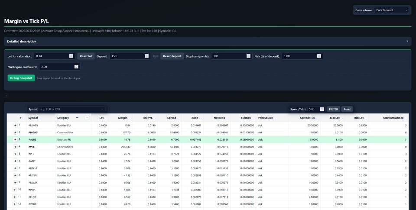Click the Ratio value 0.007463
Screen dimensions: 416x210
pos(196,139)
